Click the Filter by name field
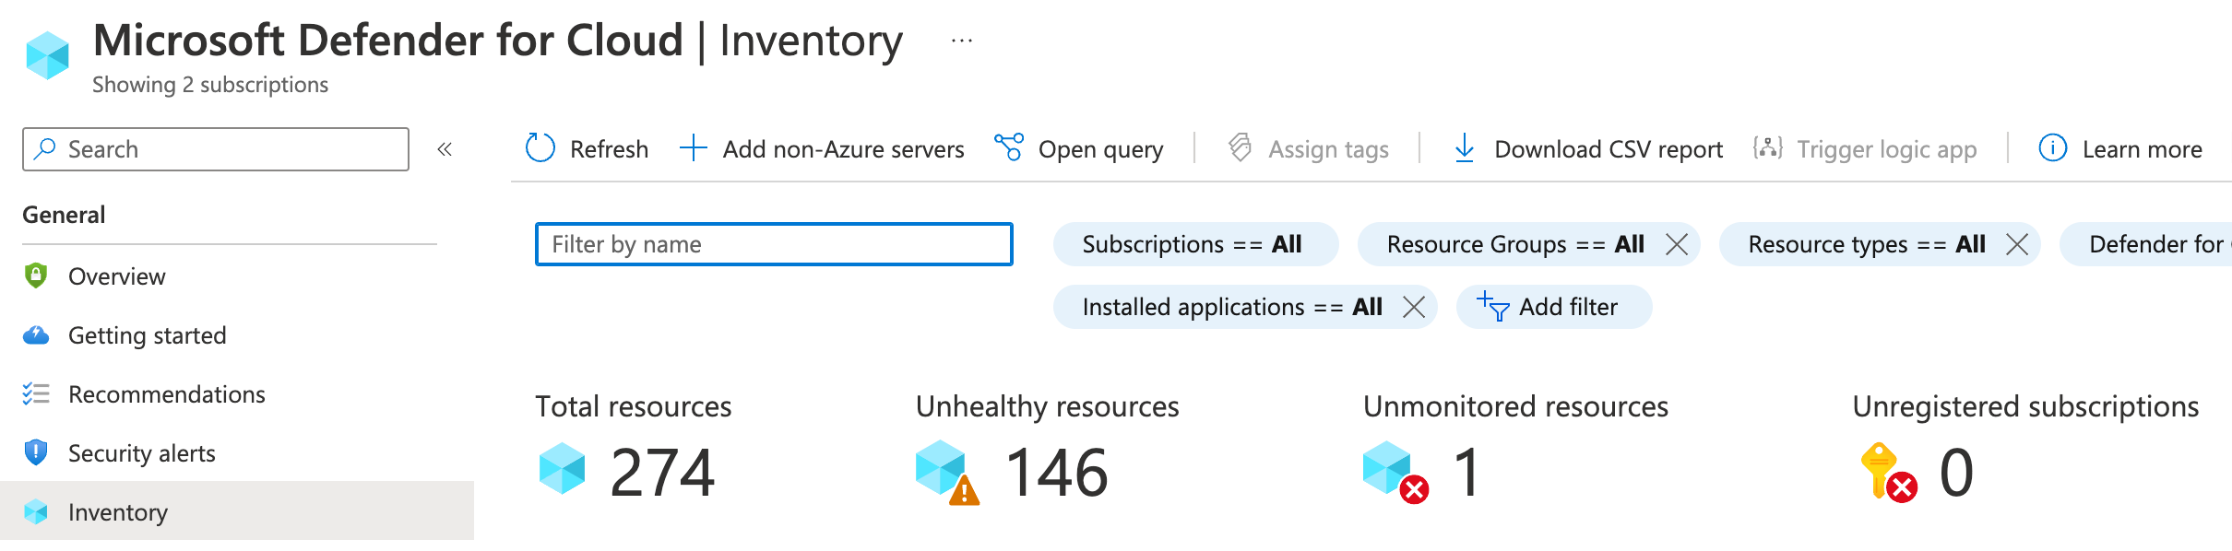This screenshot has height=551, width=2232. (773, 244)
